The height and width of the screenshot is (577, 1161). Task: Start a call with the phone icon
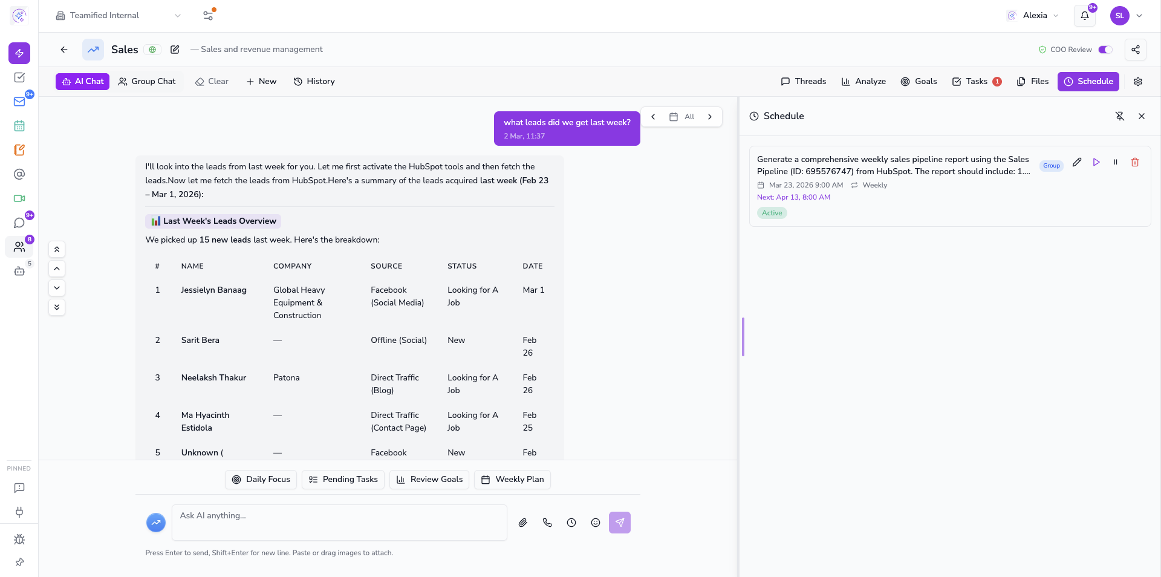[547, 523]
